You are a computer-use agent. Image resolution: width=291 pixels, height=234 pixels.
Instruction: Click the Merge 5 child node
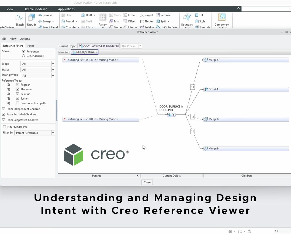click(x=246, y=60)
